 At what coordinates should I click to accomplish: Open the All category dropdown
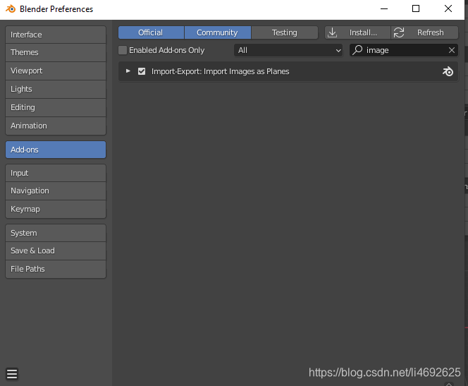pos(288,50)
